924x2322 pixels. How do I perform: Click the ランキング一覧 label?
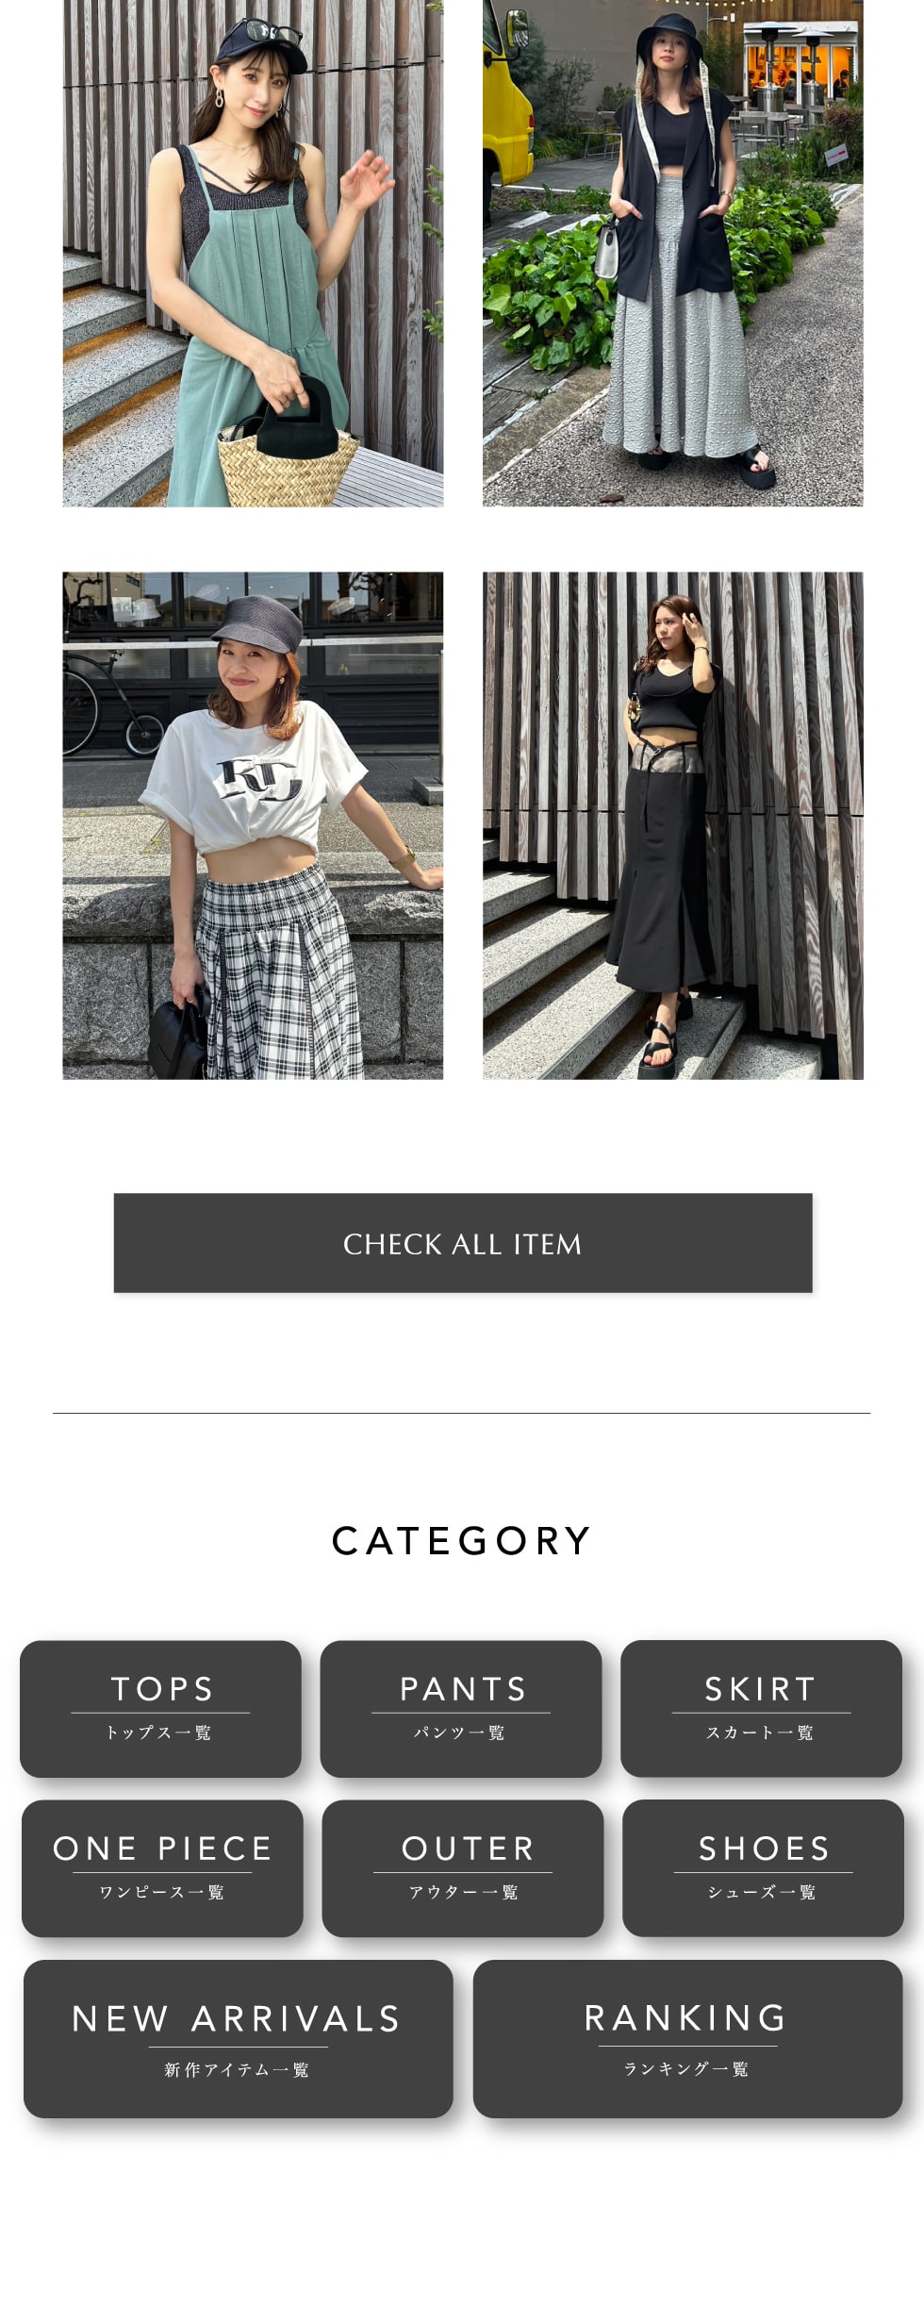click(686, 2068)
